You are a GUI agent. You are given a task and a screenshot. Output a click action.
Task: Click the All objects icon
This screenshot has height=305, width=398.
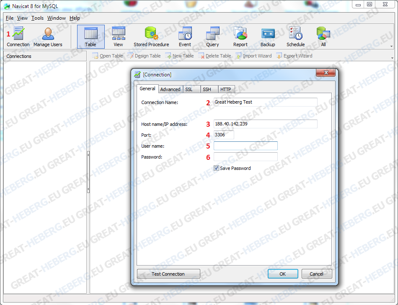pyautogui.click(x=323, y=37)
